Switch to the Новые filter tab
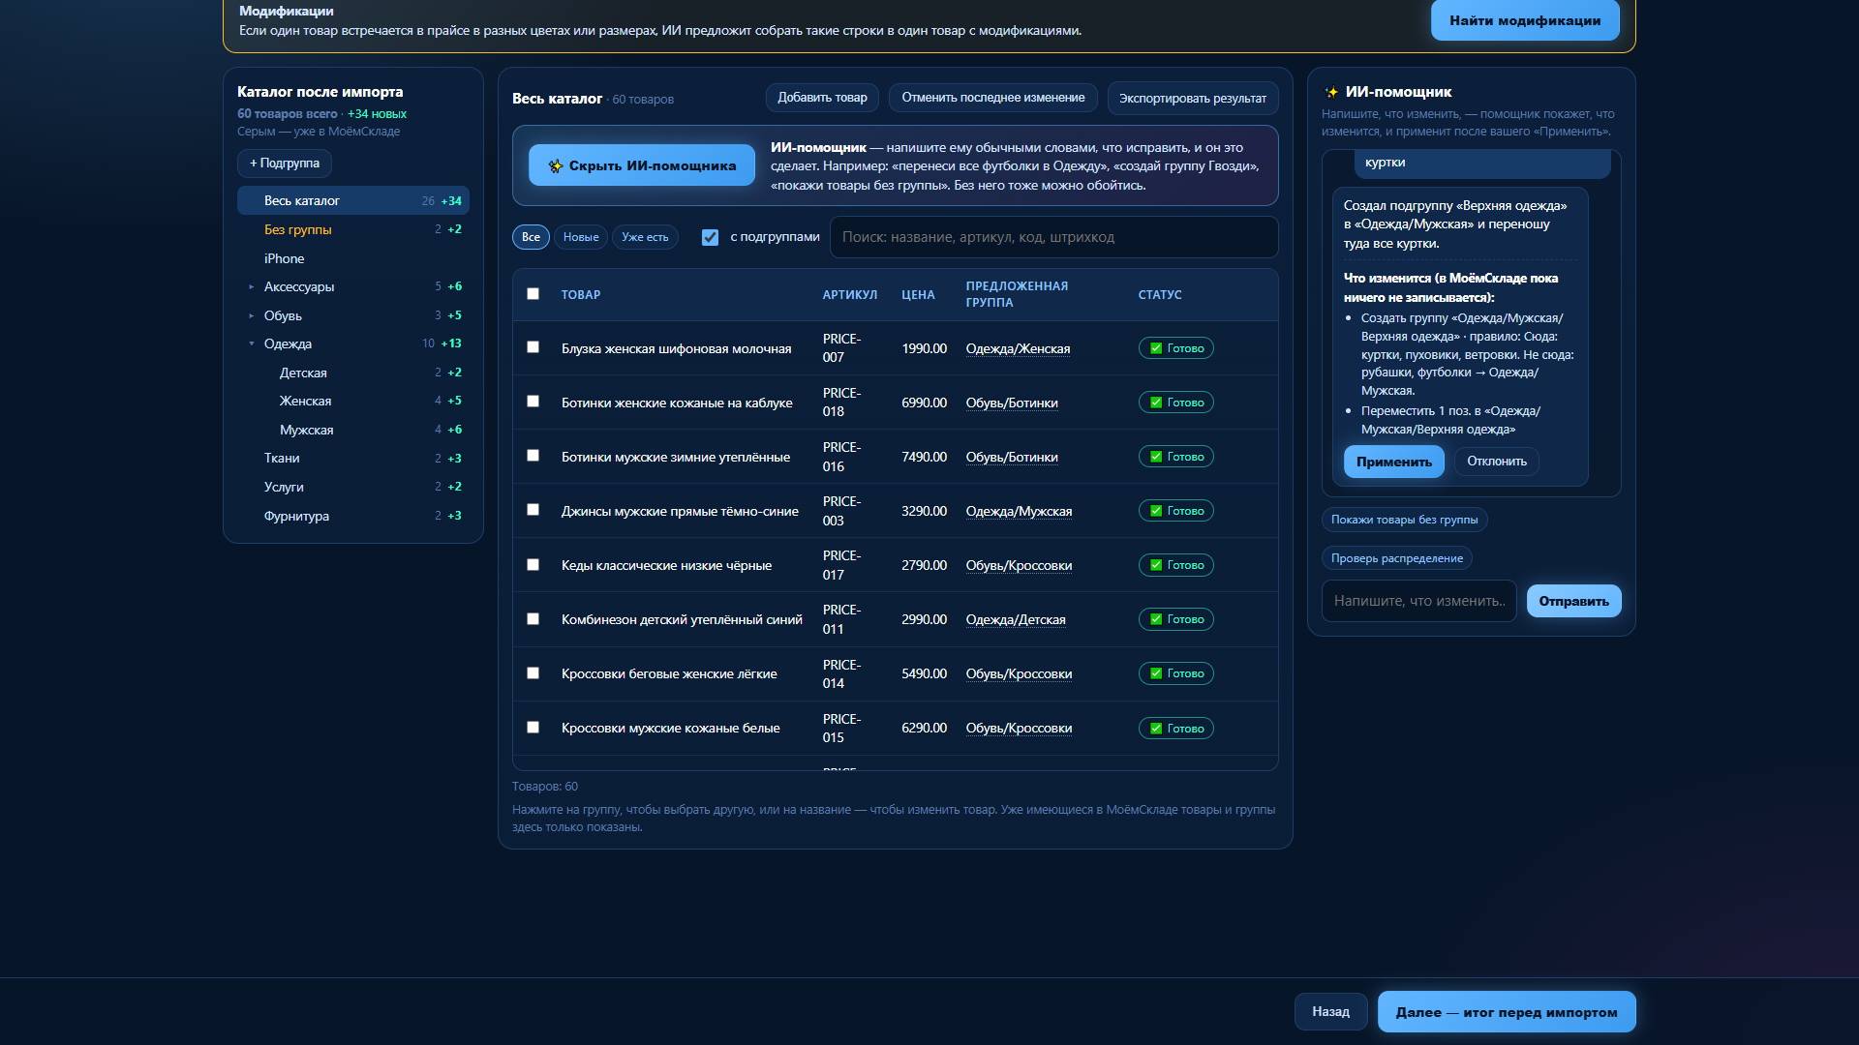This screenshot has height=1045, width=1859. click(581, 237)
